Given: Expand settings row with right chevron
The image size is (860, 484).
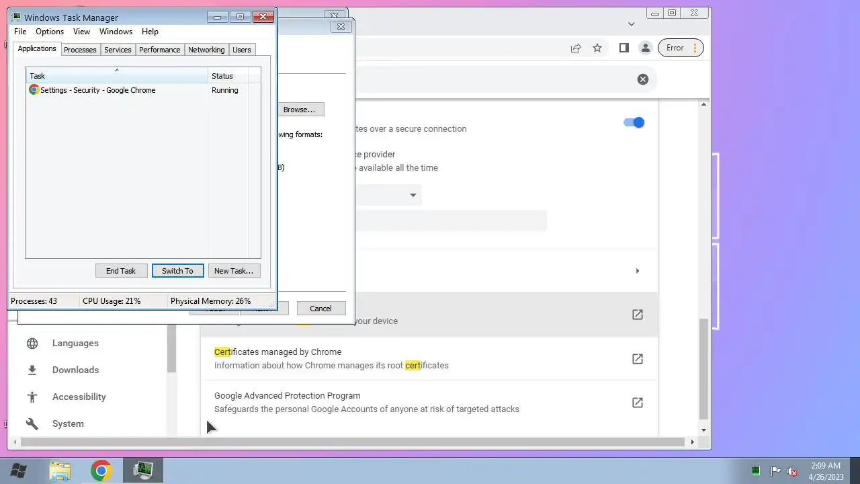Looking at the screenshot, I should coord(637,271).
